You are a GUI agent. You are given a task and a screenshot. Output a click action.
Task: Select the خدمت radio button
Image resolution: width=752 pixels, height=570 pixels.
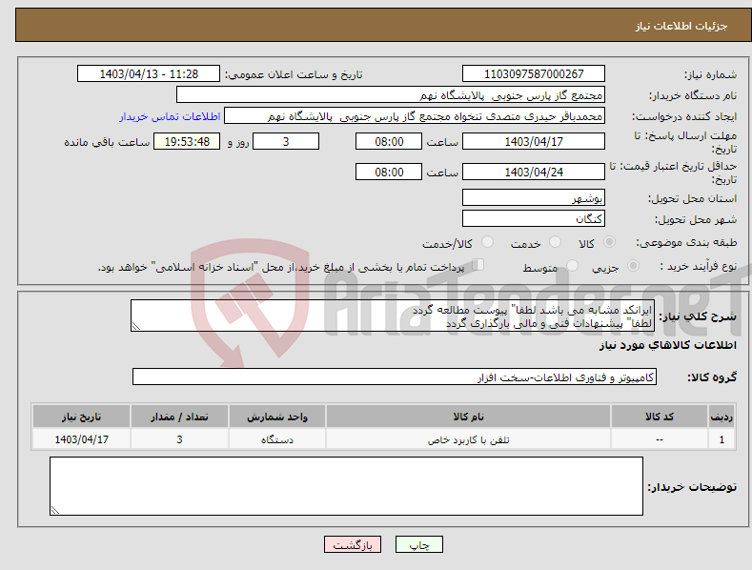tap(555, 242)
